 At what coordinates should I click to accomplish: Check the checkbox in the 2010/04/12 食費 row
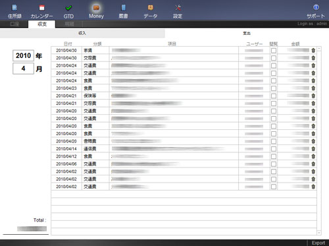(274, 156)
